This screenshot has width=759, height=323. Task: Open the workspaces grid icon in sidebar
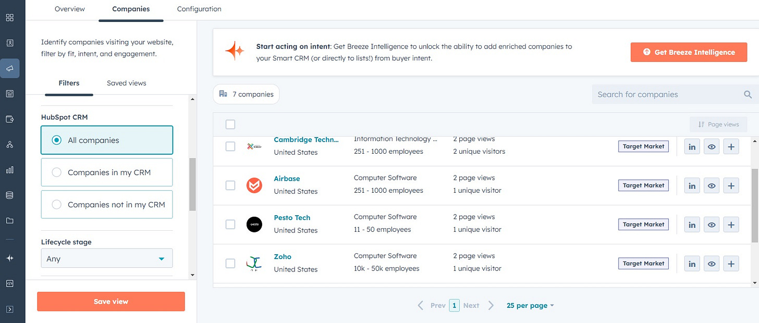[9, 18]
